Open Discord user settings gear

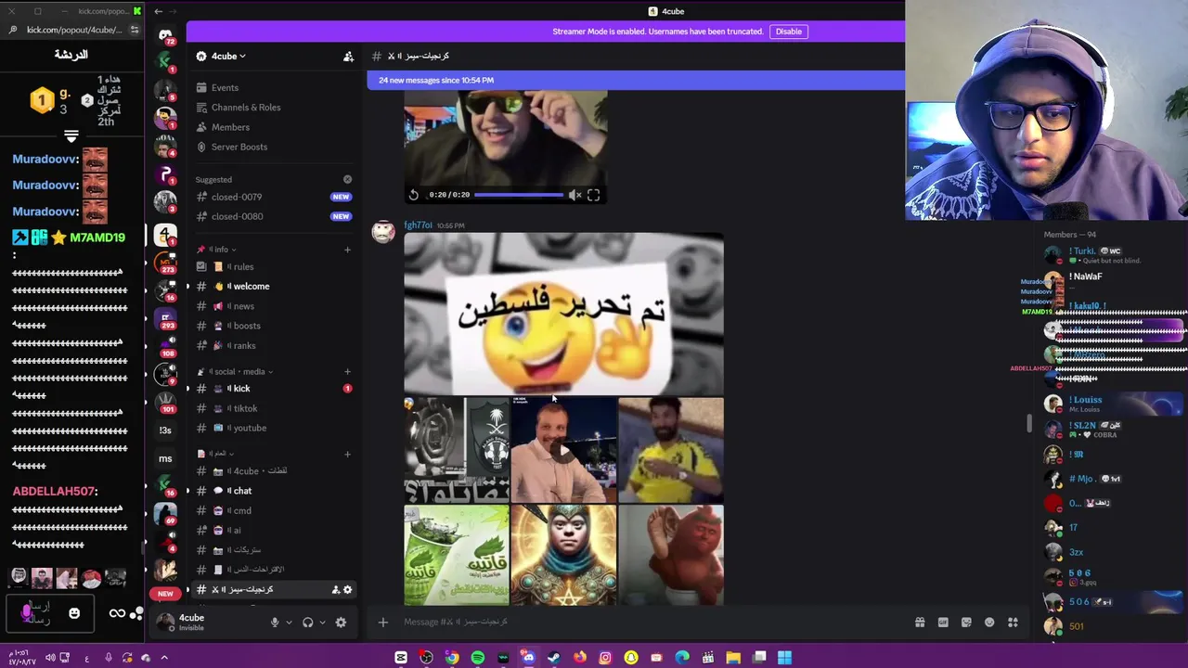coord(341,623)
